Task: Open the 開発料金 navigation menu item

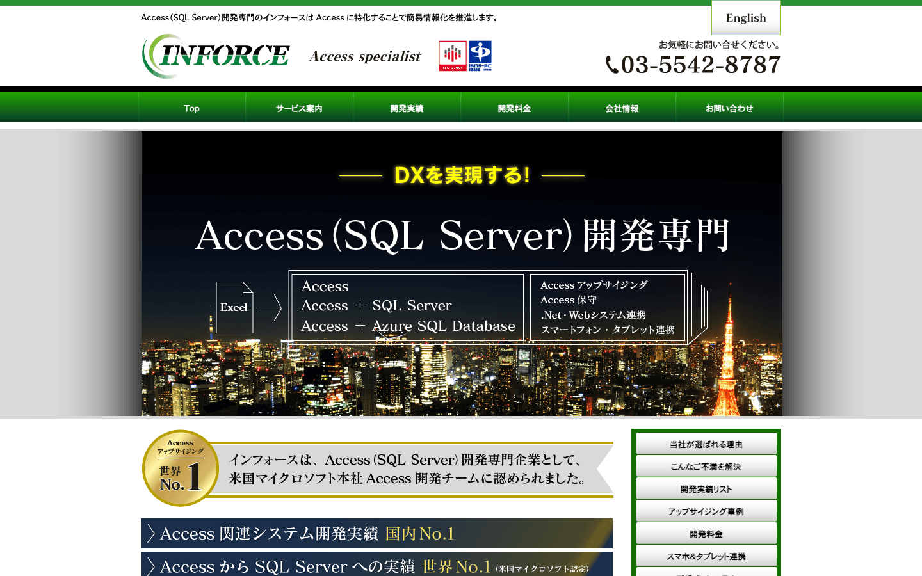Action: tap(514, 108)
